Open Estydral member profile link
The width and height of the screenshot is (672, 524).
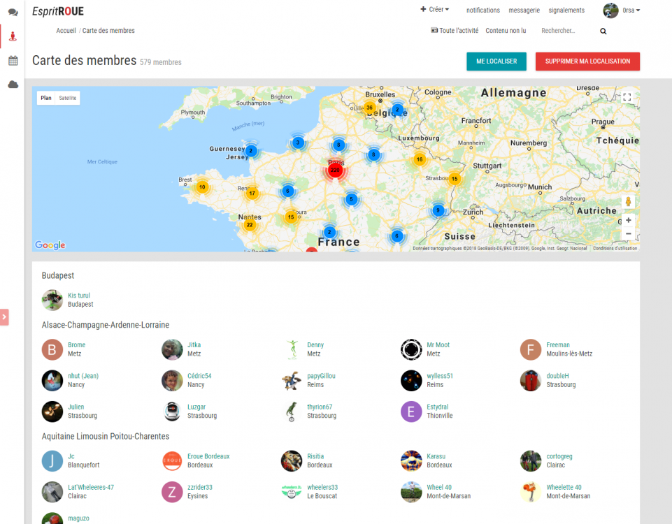(438, 407)
